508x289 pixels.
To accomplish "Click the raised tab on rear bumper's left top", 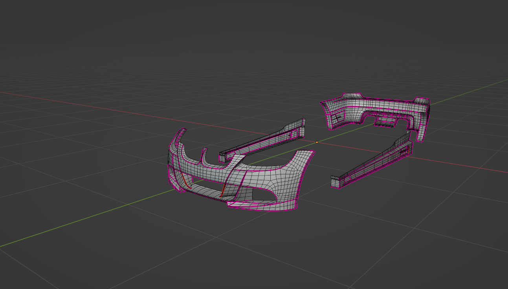I will tap(351, 95).
